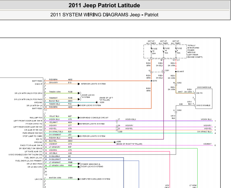Click the G250 ground symbol near right A pillar
The image size is (231, 188).
[115, 142]
